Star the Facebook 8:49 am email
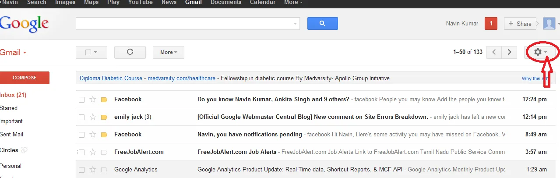Screen dimensions: 560x178 coord(93,135)
